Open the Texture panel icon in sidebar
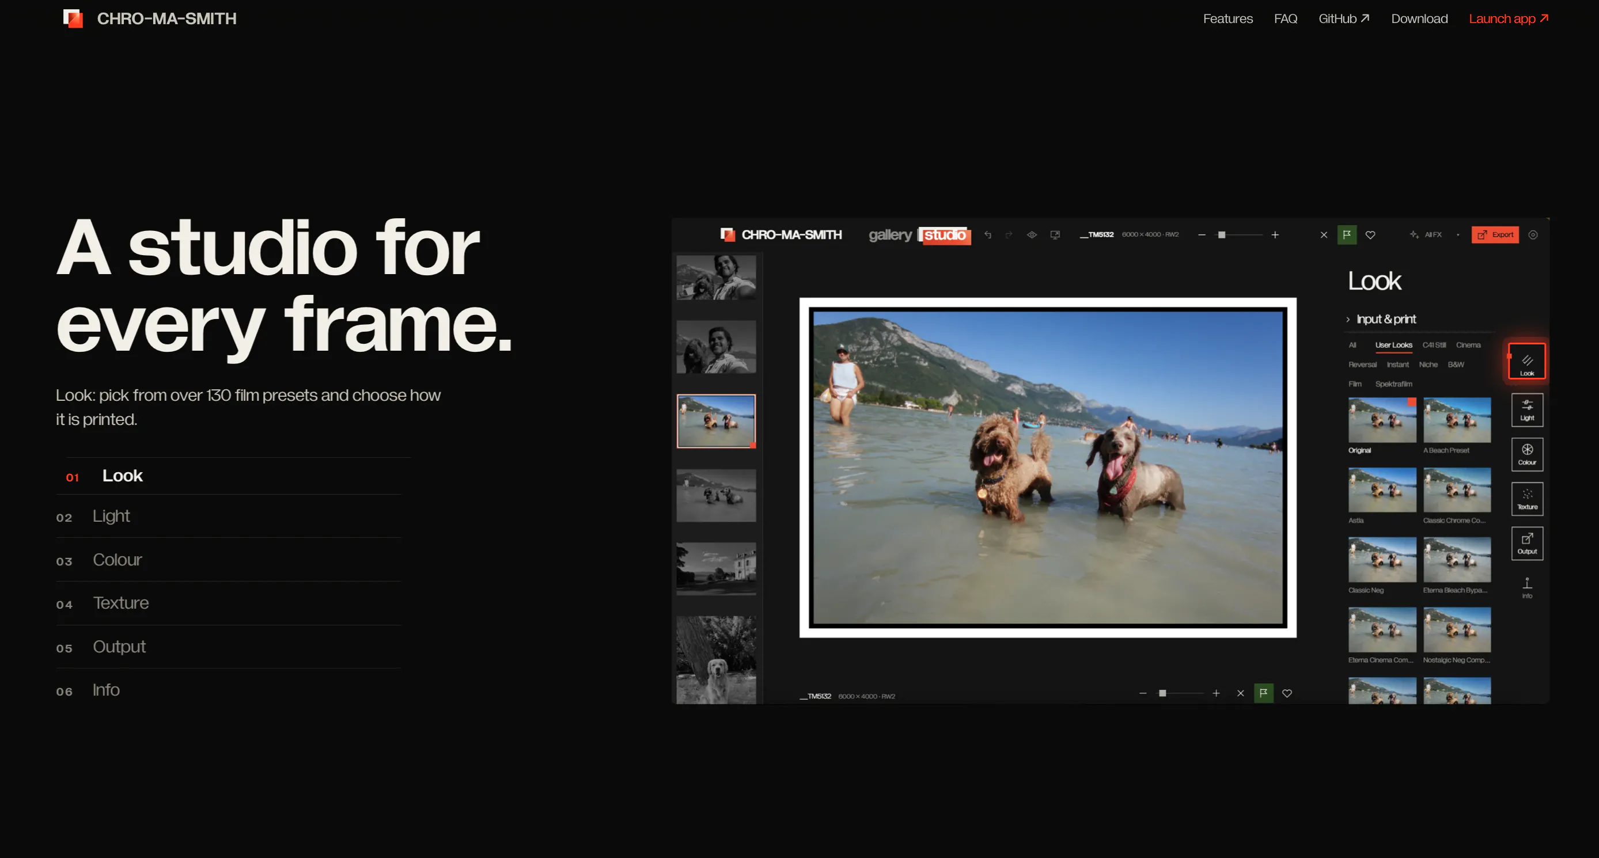Image resolution: width=1599 pixels, height=858 pixels. pos(1527,499)
